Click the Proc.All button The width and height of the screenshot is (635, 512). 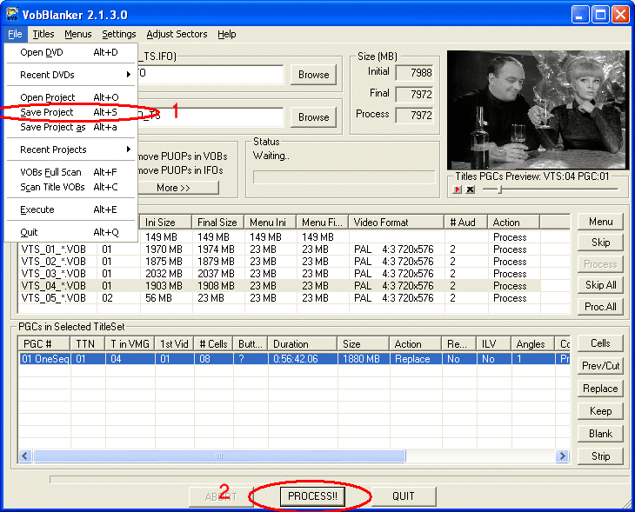[600, 306]
